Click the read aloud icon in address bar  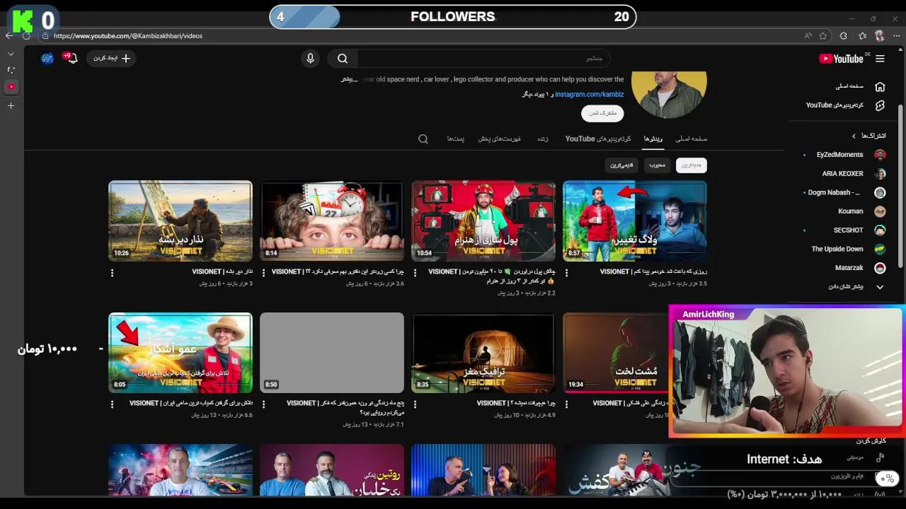[808, 35]
